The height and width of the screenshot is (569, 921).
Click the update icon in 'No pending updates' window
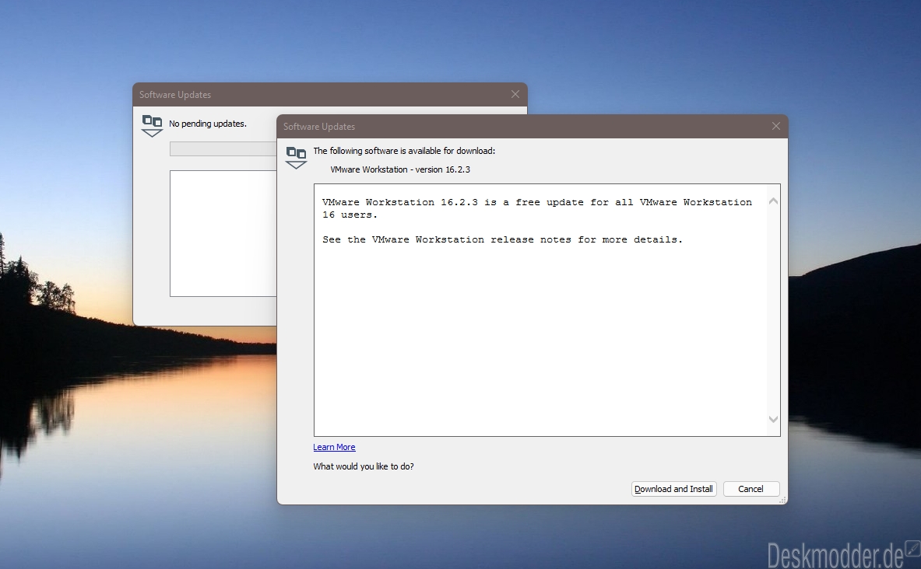[152, 125]
